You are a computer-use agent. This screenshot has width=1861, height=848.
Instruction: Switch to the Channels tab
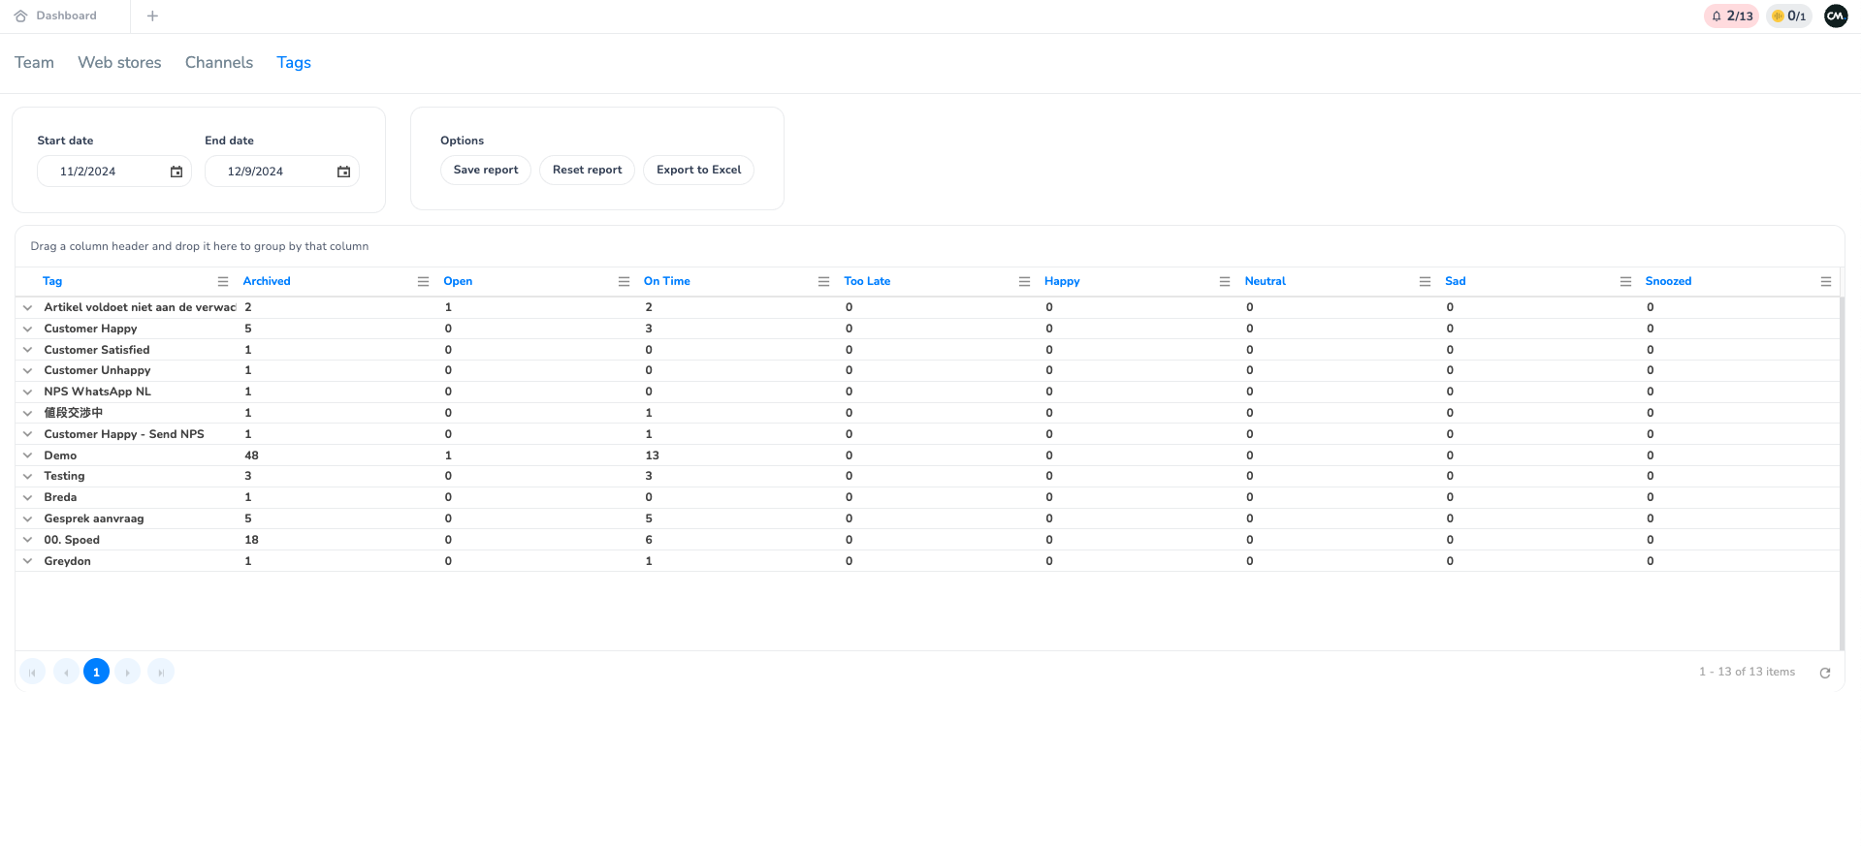[218, 63]
